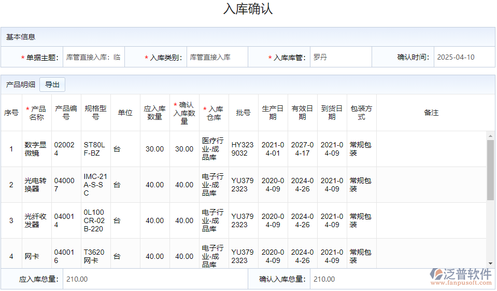Click the spec cell 0L100CR-02B-220
This screenshot has width=497, height=291.
click(95, 220)
